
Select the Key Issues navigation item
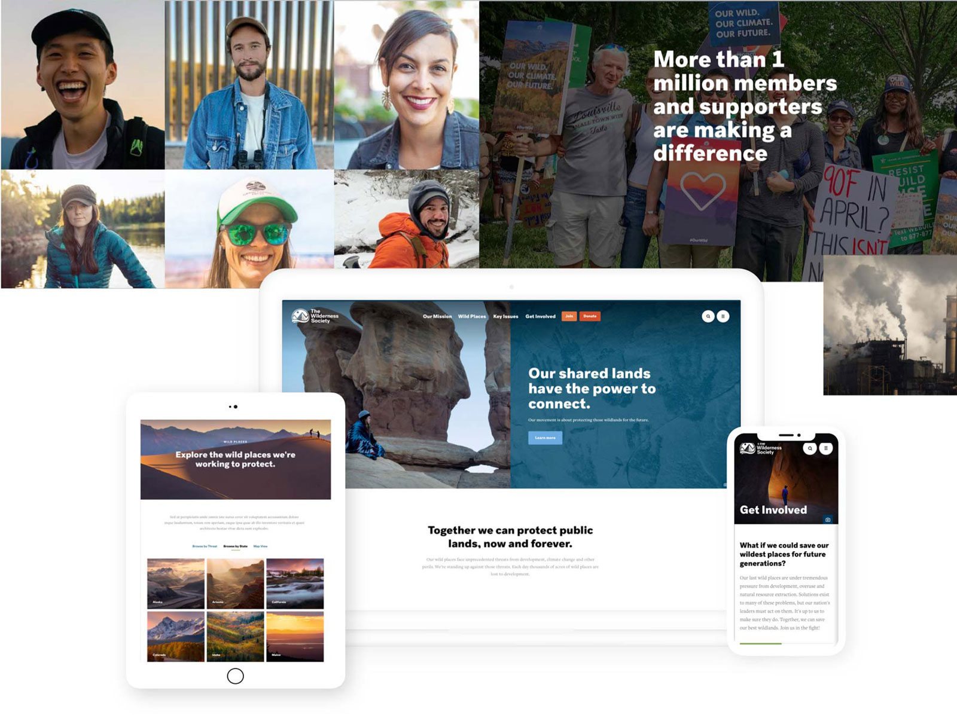[x=505, y=316]
